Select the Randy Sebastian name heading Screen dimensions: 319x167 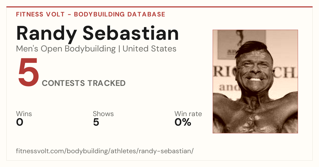point(98,33)
